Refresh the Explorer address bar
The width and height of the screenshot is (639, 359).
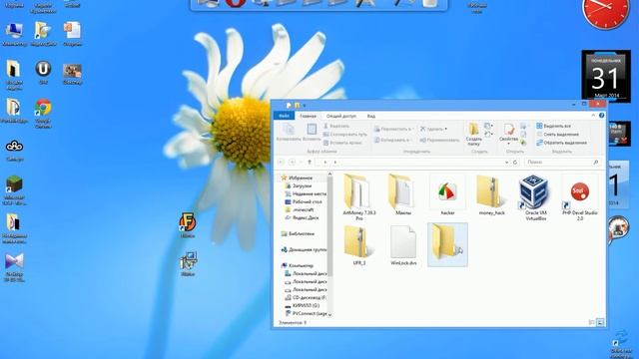(x=515, y=162)
